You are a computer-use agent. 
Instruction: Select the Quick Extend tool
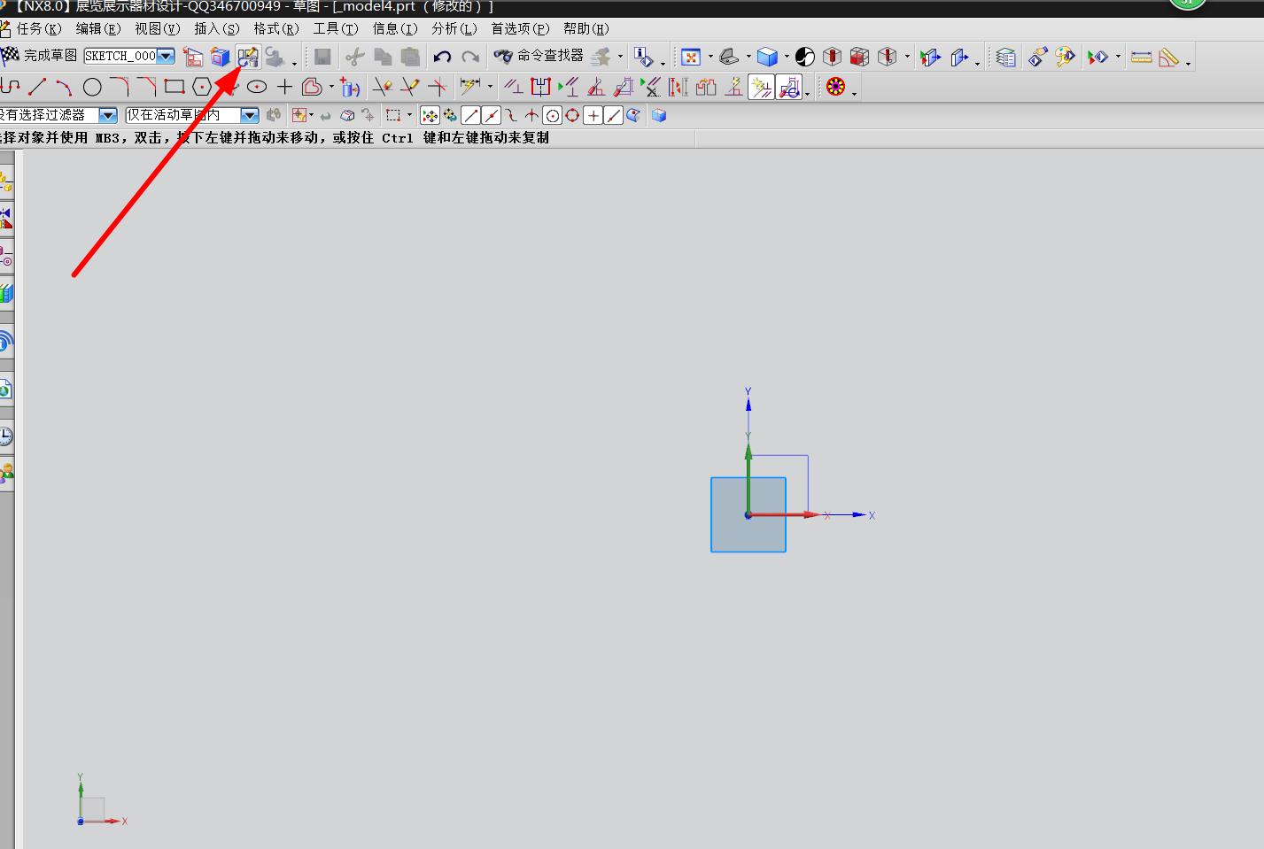pyautogui.click(x=409, y=87)
